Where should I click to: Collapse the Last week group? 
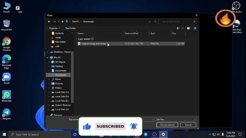tap(76, 39)
